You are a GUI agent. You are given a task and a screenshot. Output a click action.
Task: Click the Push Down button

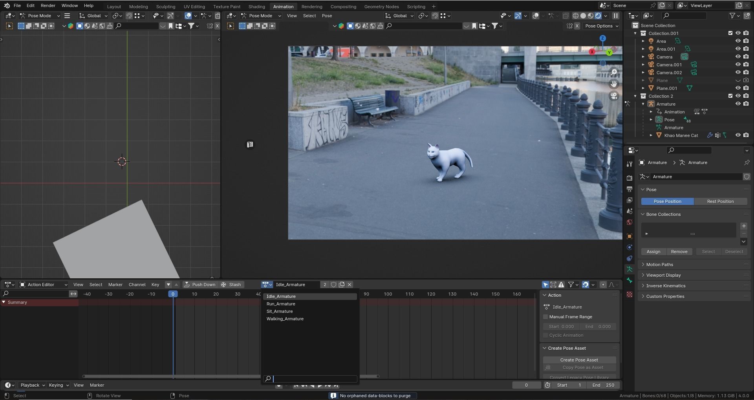[x=200, y=285]
